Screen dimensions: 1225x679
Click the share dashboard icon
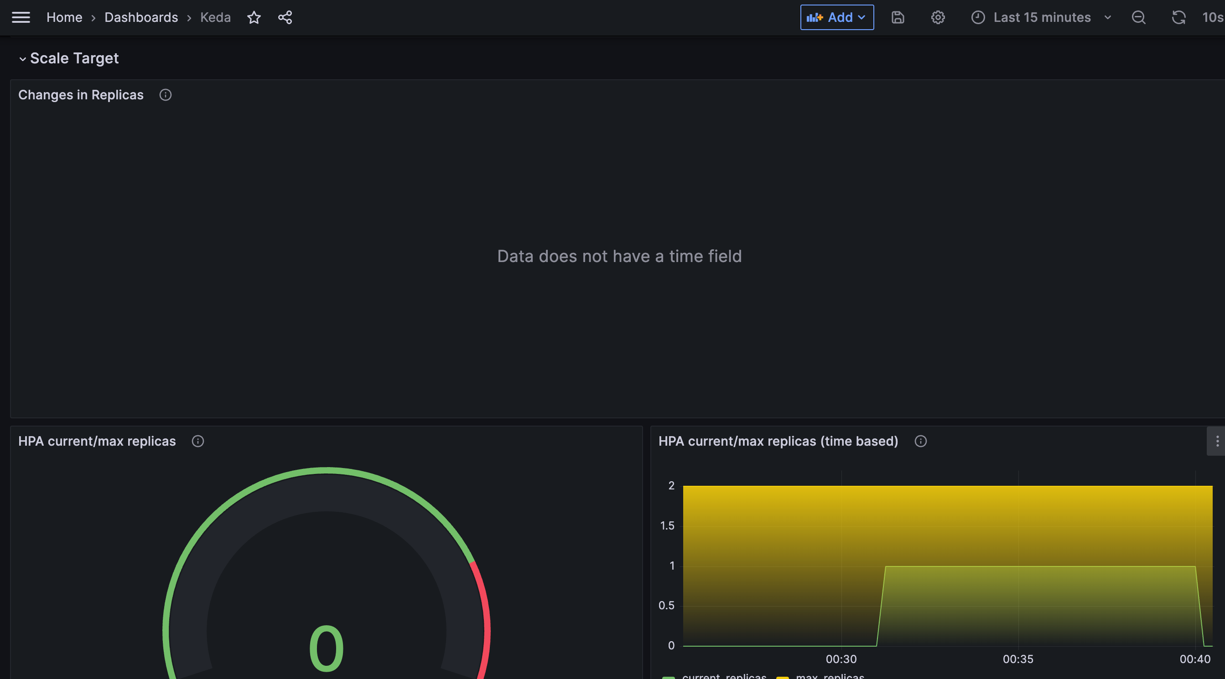click(285, 18)
